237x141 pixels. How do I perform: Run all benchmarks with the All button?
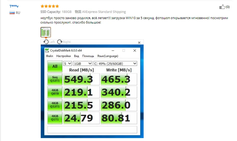coord(55,66)
